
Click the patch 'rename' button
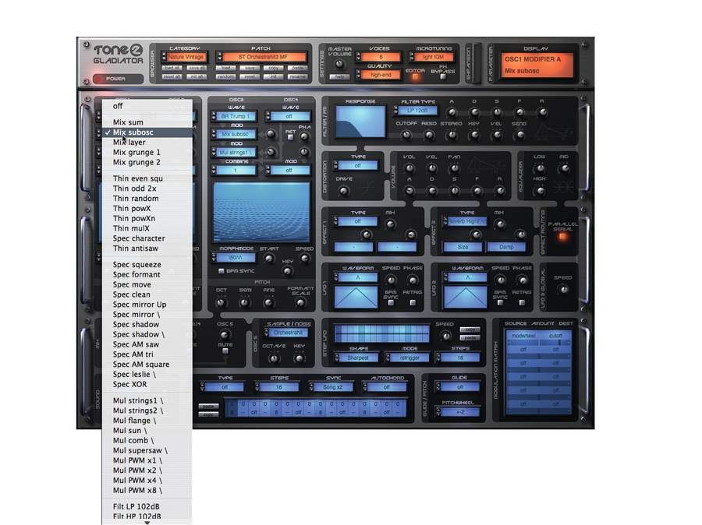pos(297,76)
